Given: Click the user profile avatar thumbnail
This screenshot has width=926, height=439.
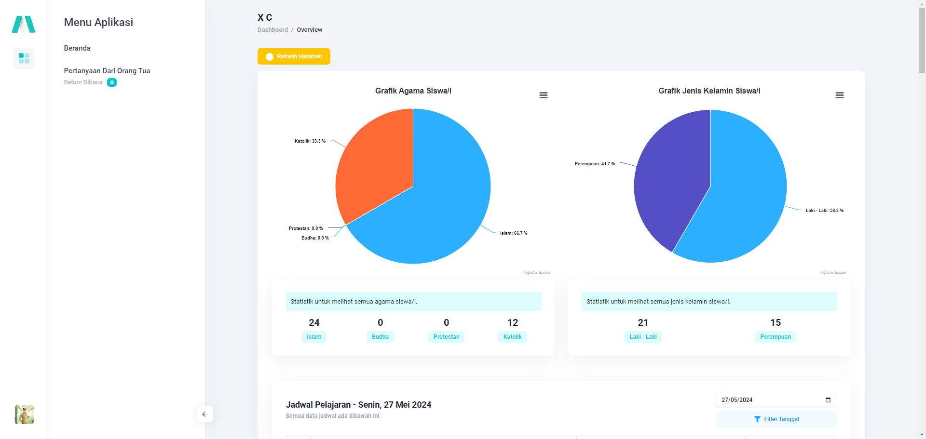Looking at the screenshot, I should point(24,414).
